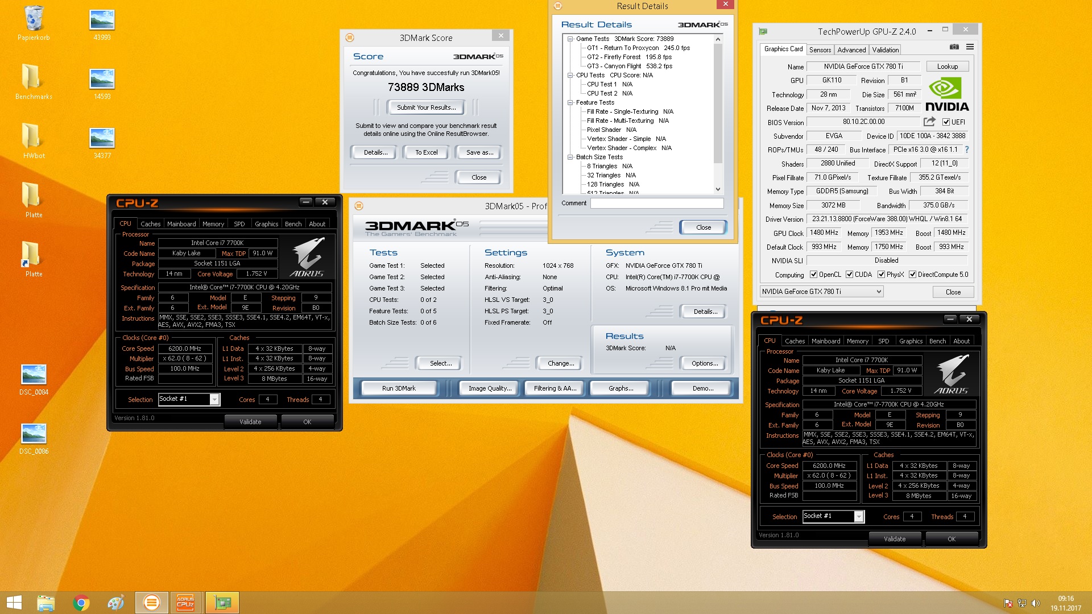Image resolution: width=1092 pixels, height=614 pixels.
Task: Open Graphics tab in right CPU-Z
Action: [x=911, y=341]
